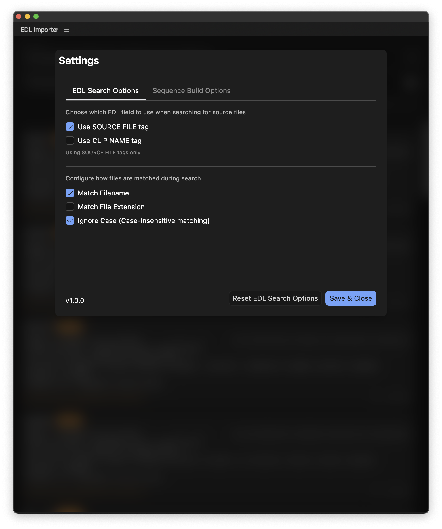This screenshot has width=442, height=529.
Task: Minimize the window with the yellow button
Action: click(x=27, y=16)
